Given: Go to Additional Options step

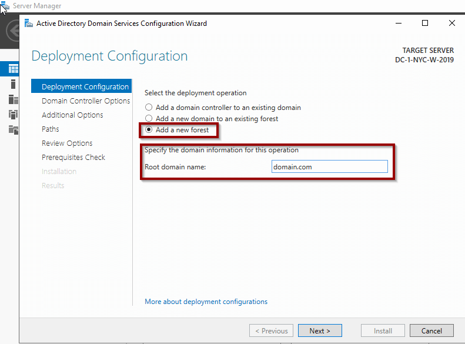Looking at the screenshot, I should (x=72, y=115).
